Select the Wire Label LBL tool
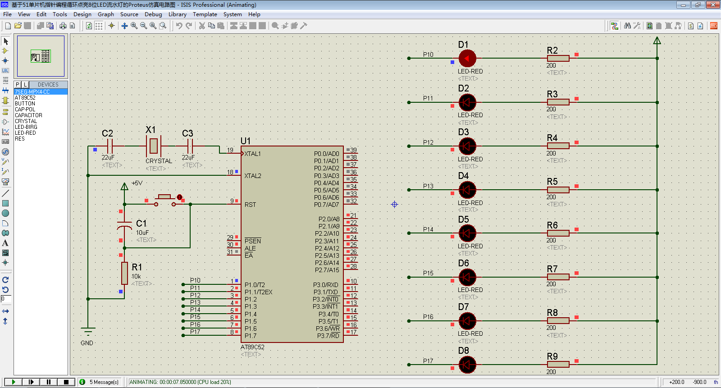The width and height of the screenshot is (721, 388). point(5,71)
